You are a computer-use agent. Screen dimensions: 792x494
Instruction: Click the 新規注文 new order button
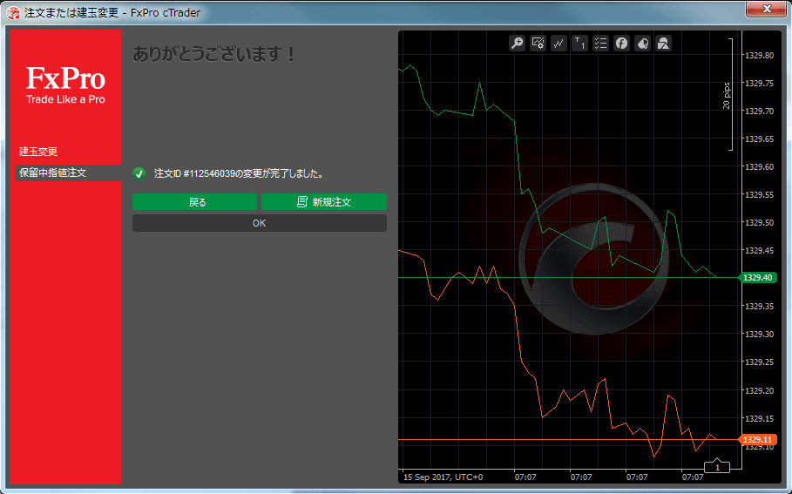tap(324, 202)
